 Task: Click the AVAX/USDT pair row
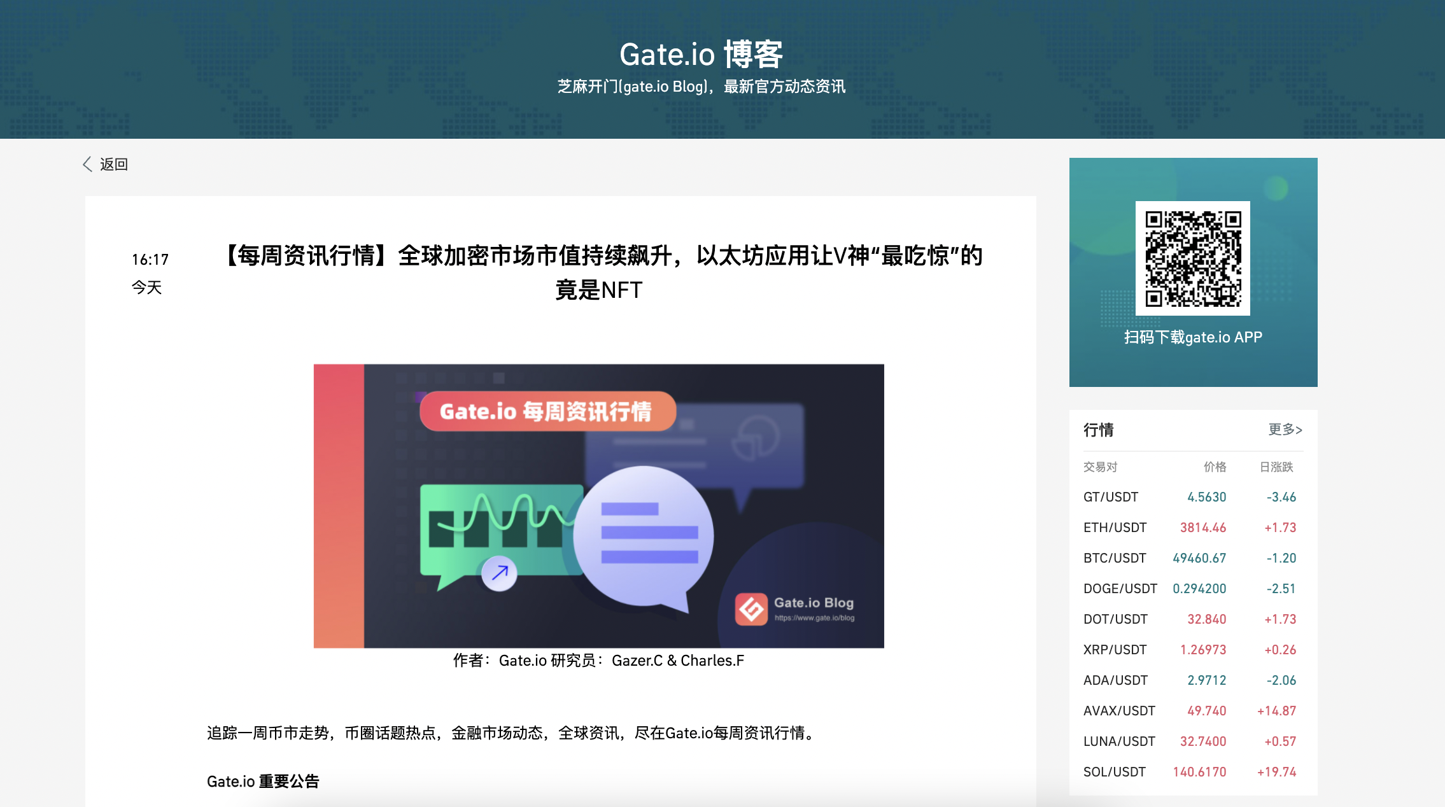pos(1119,711)
